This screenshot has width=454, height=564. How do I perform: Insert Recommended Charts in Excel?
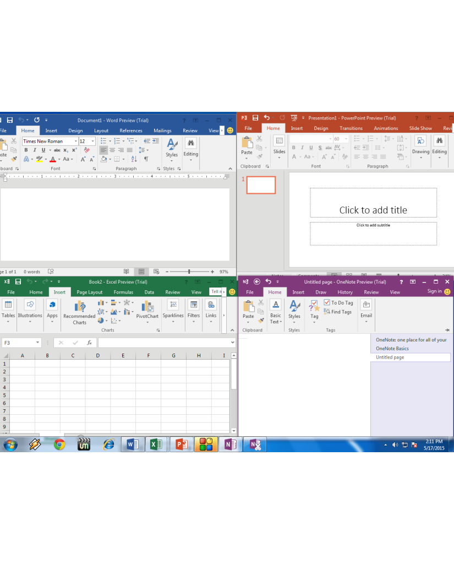(79, 313)
